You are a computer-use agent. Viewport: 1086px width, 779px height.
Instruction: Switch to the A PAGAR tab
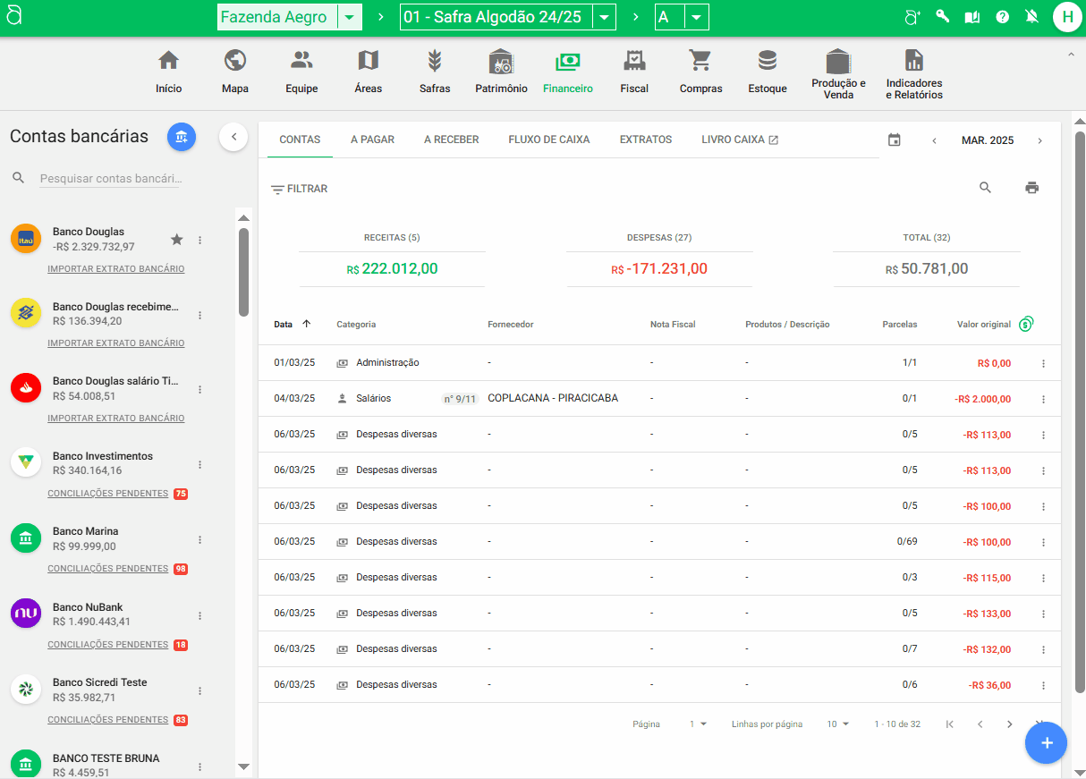tap(372, 140)
